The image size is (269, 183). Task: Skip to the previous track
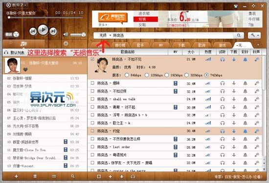[33, 31]
